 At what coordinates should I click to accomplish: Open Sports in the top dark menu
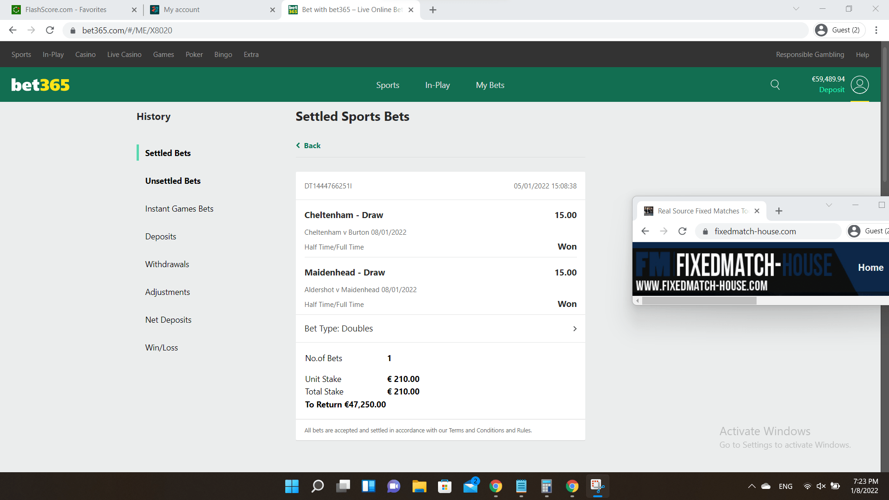point(21,55)
